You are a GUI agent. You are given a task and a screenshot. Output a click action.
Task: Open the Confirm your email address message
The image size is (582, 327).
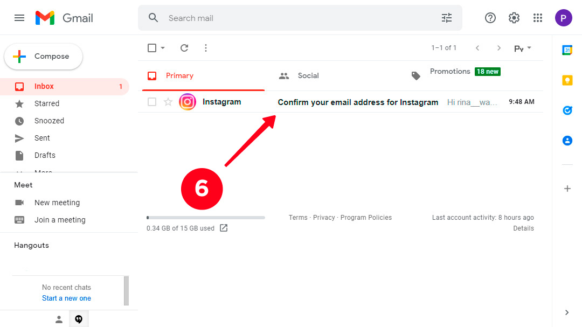(x=358, y=102)
